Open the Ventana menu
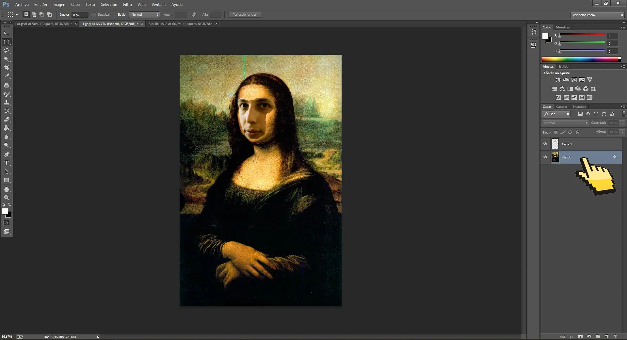Viewport: 627px width, 340px height. (x=158, y=5)
